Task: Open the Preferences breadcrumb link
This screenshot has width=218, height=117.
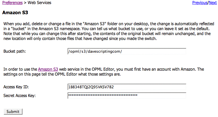Action: [12, 3]
